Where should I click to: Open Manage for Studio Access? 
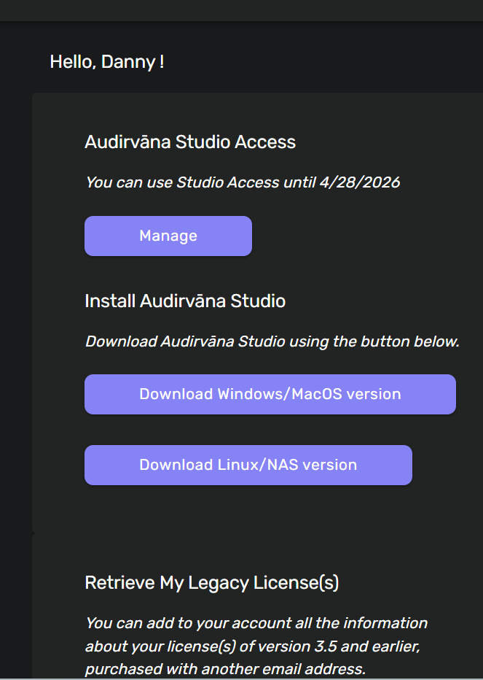coord(168,236)
